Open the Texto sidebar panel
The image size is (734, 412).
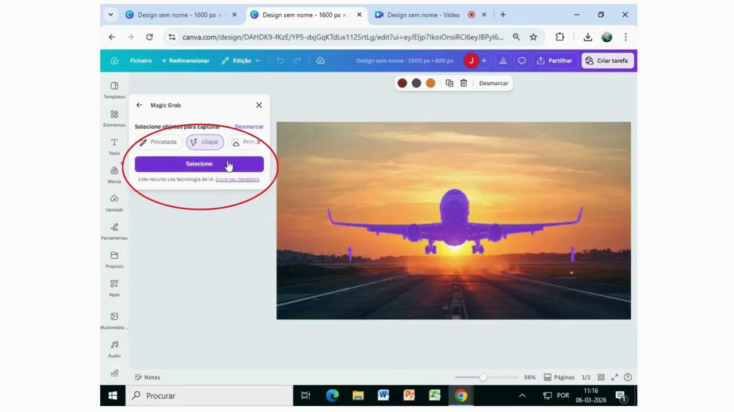point(114,146)
